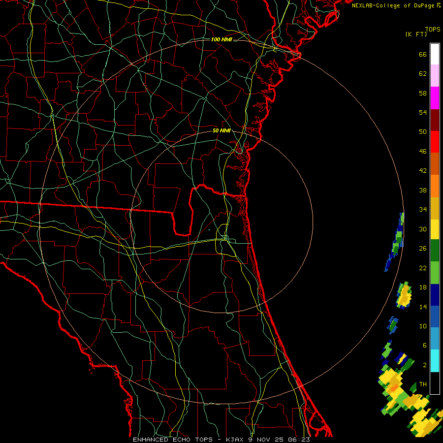Image resolution: width=443 pixels, height=443 pixels.
Task: Click the black TH legend swatch
Action: point(435,383)
